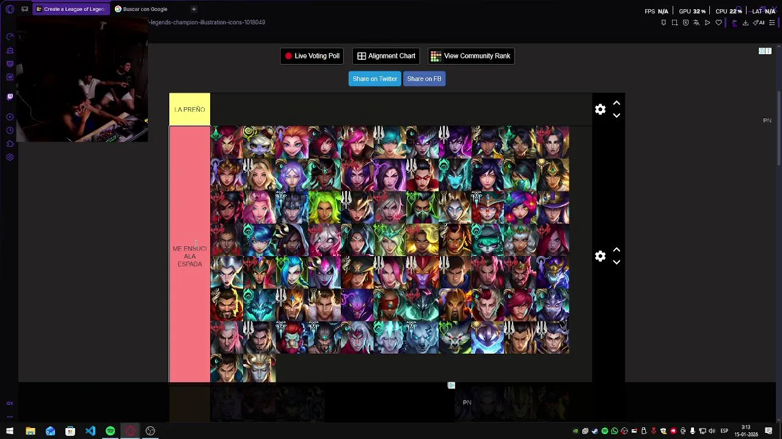
Task: Select the last champion icon in bottom row
Action: (x=259, y=368)
